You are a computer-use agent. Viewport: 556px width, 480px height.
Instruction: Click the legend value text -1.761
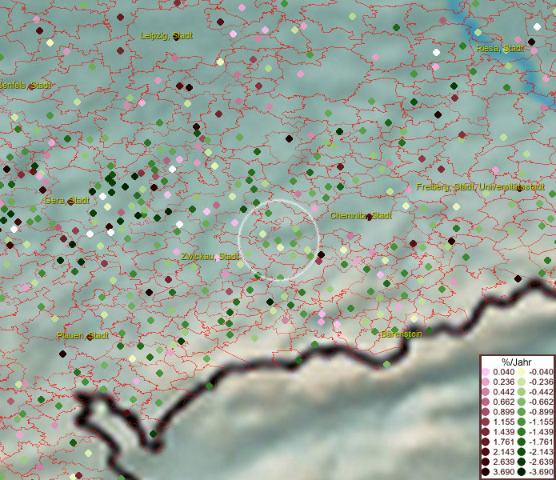click(541, 442)
